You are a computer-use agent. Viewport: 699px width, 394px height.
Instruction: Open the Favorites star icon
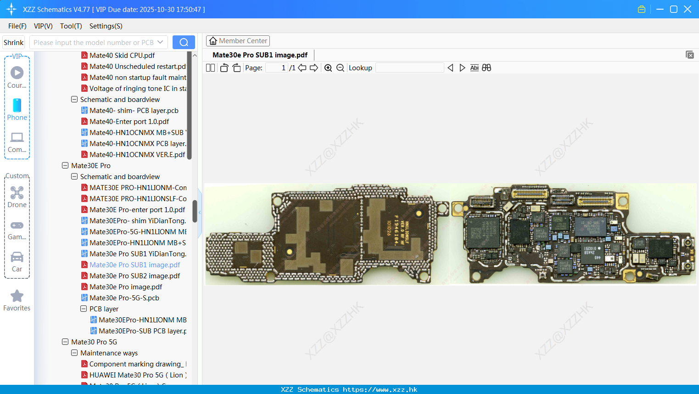tap(17, 301)
